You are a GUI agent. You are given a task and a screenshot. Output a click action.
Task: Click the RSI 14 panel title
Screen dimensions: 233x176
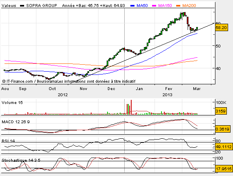click(8, 141)
